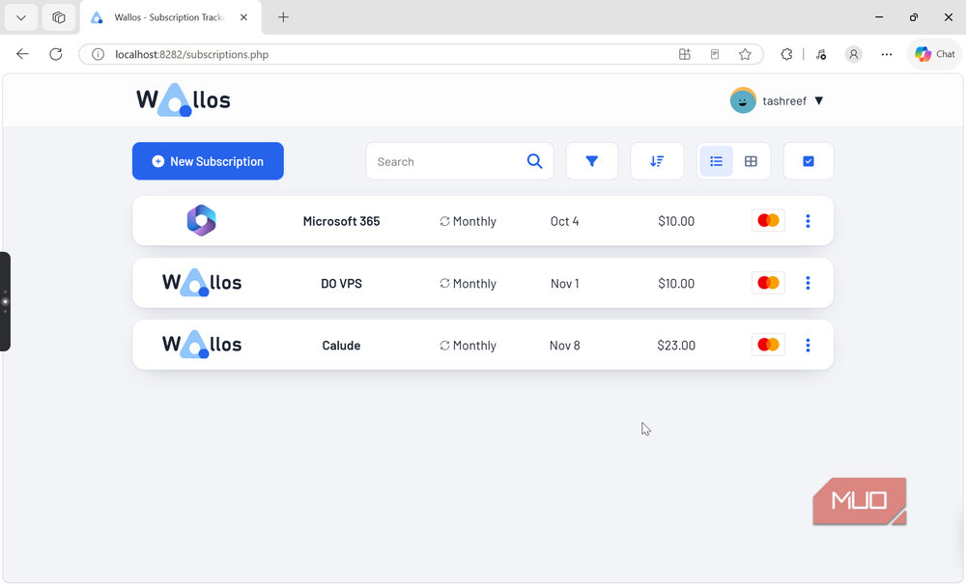Click the Nov 8 payment date

(x=564, y=346)
